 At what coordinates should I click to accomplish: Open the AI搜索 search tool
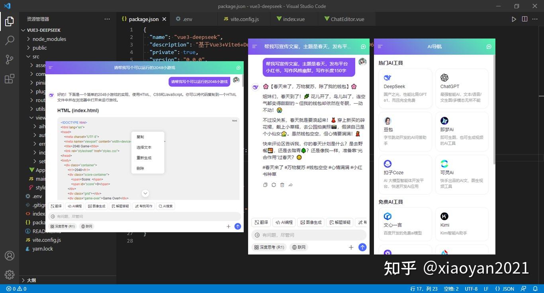[166, 206]
